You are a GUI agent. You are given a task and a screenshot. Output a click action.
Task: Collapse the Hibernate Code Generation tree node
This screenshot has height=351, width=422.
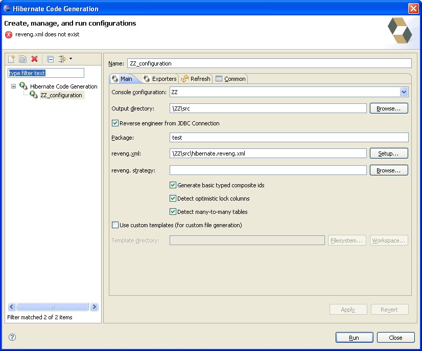point(13,86)
